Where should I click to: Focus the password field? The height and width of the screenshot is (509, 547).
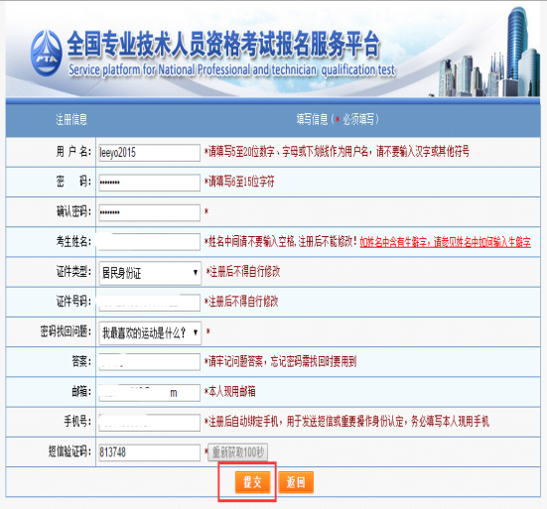pyautogui.click(x=149, y=183)
